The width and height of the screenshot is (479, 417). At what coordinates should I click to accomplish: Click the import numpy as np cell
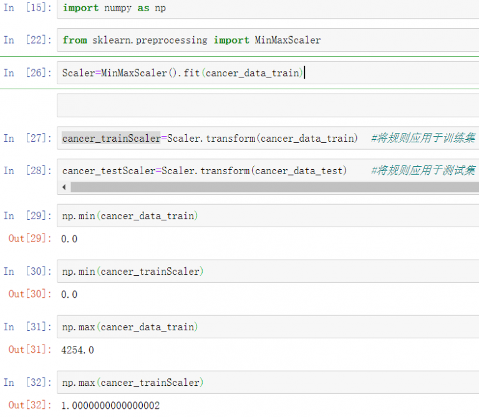pyautogui.click(x=249, y=8)
